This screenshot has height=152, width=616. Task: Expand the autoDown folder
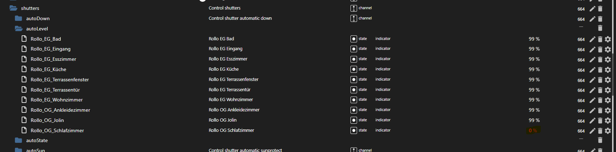[18, 18]
